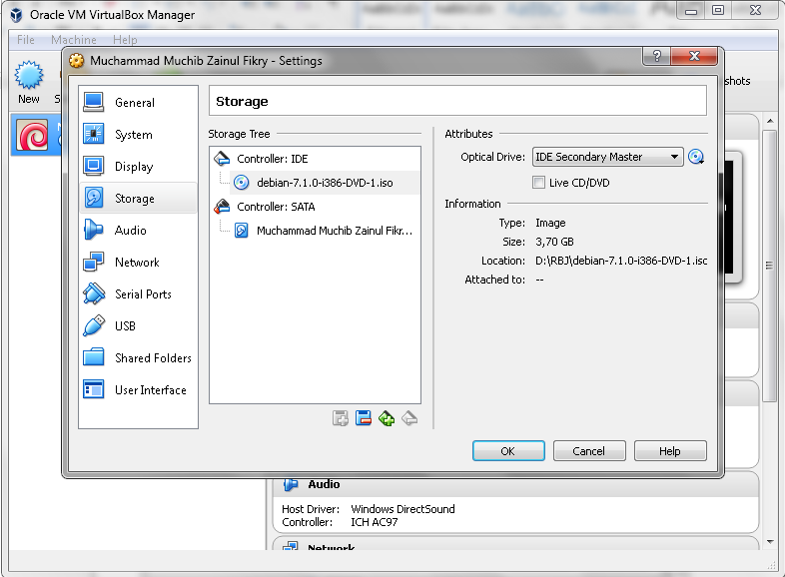Viewport: 785px width, 577px height.
Task: Click the Manager scrollbar down arrow
Action: (770, 542)
